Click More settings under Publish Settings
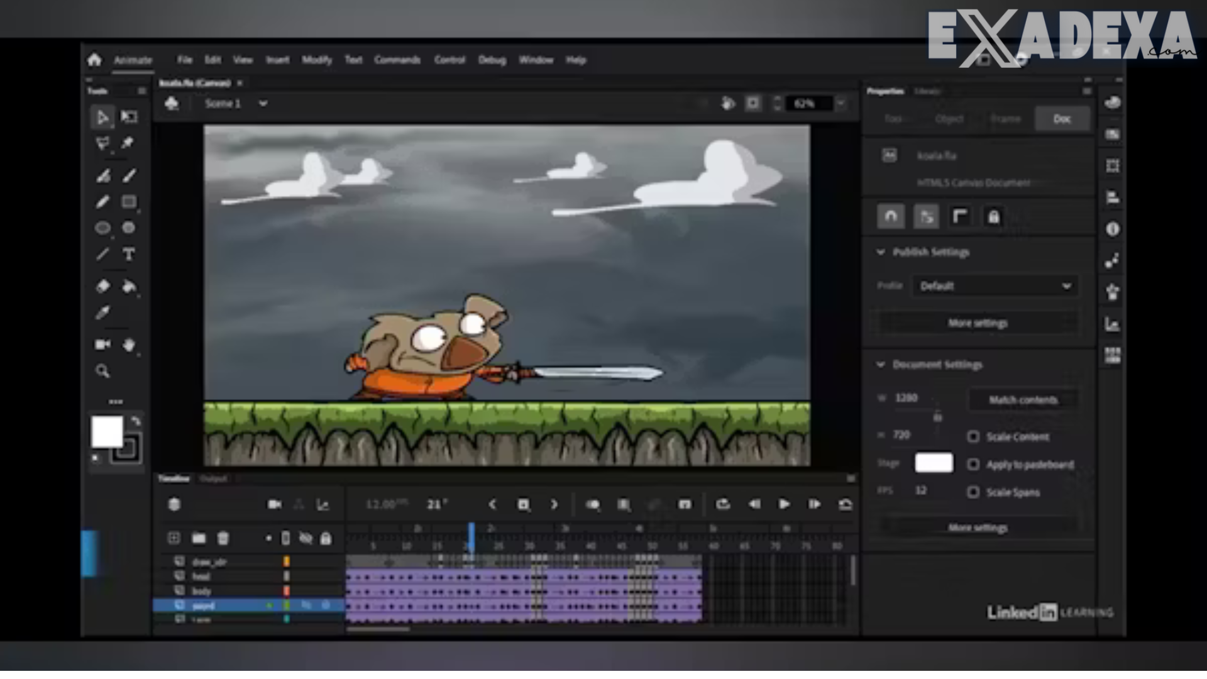This screenshot has height=679, width=1207. (x=978, y=323)
